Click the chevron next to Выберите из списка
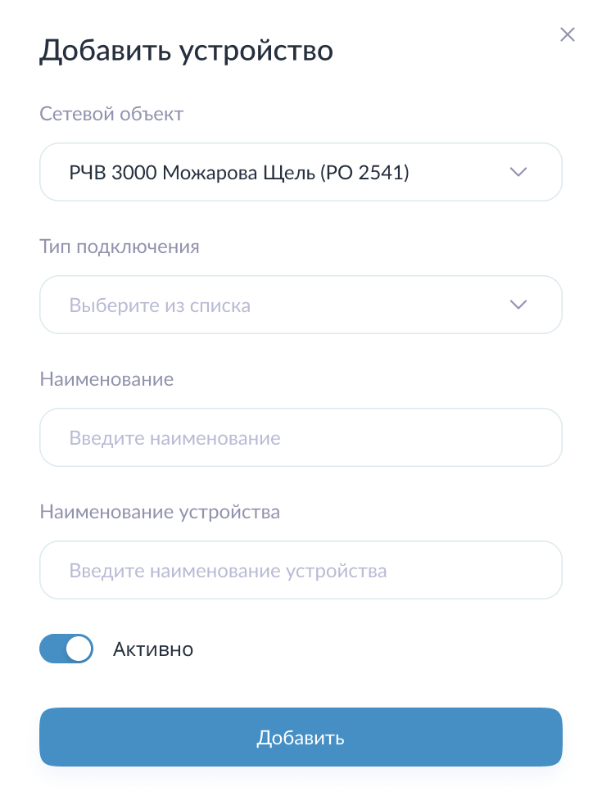 (x=518, y=305)
